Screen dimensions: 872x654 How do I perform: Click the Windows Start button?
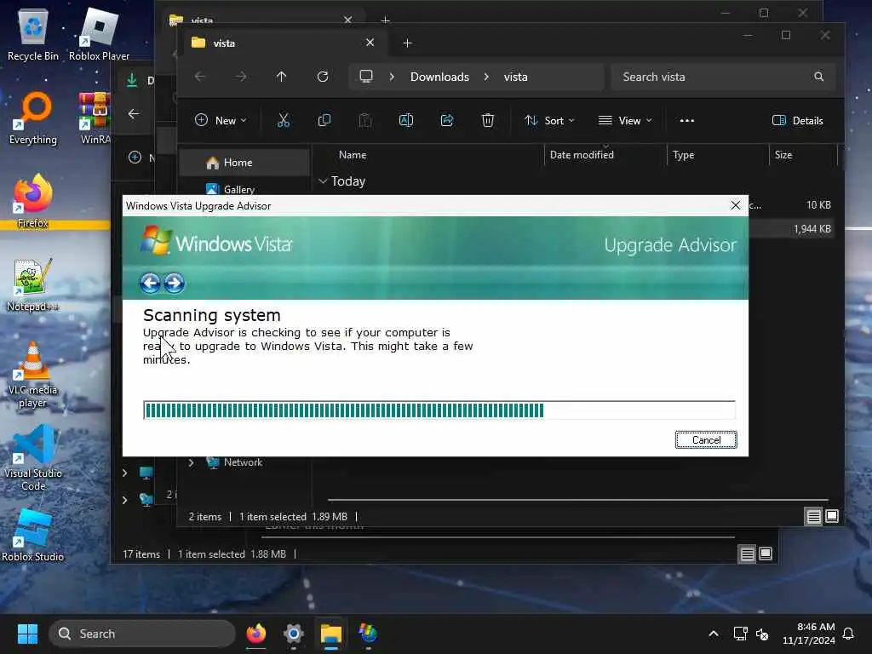27,634
